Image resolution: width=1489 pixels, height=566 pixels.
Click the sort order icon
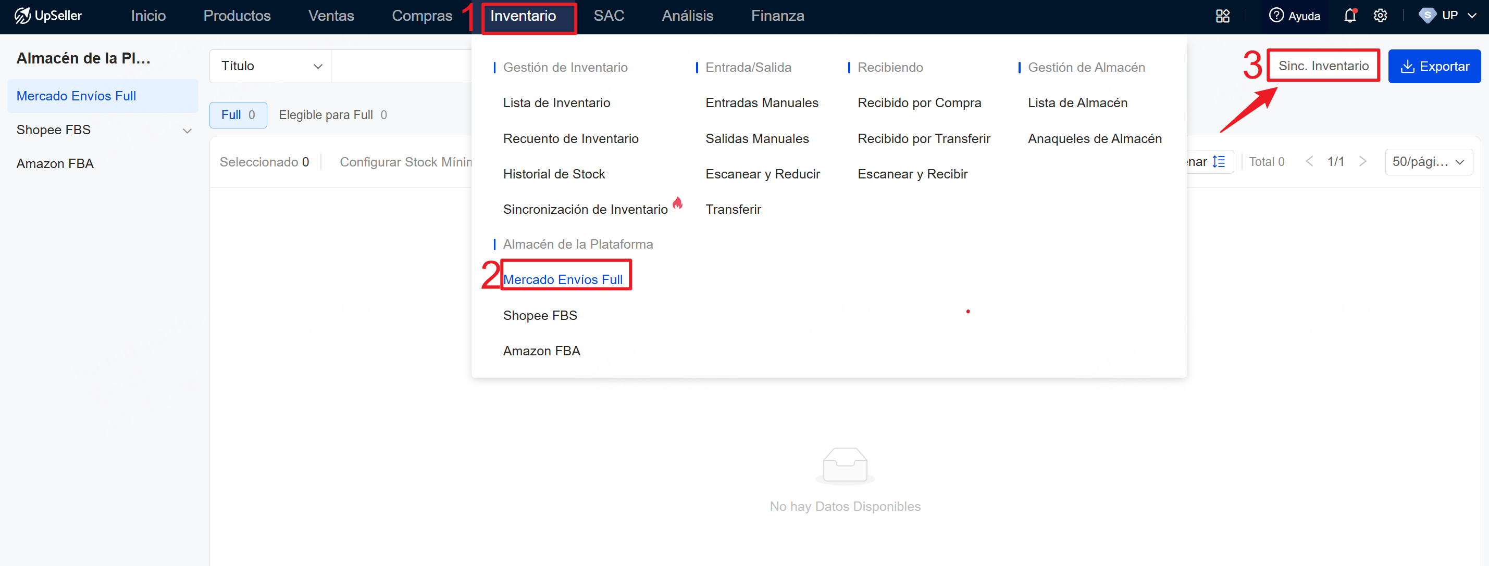tap(1219, 162)
